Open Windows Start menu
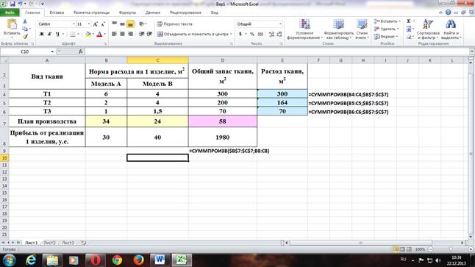The height and width of the screenshot is (267, 475). (x=10, y=260)
